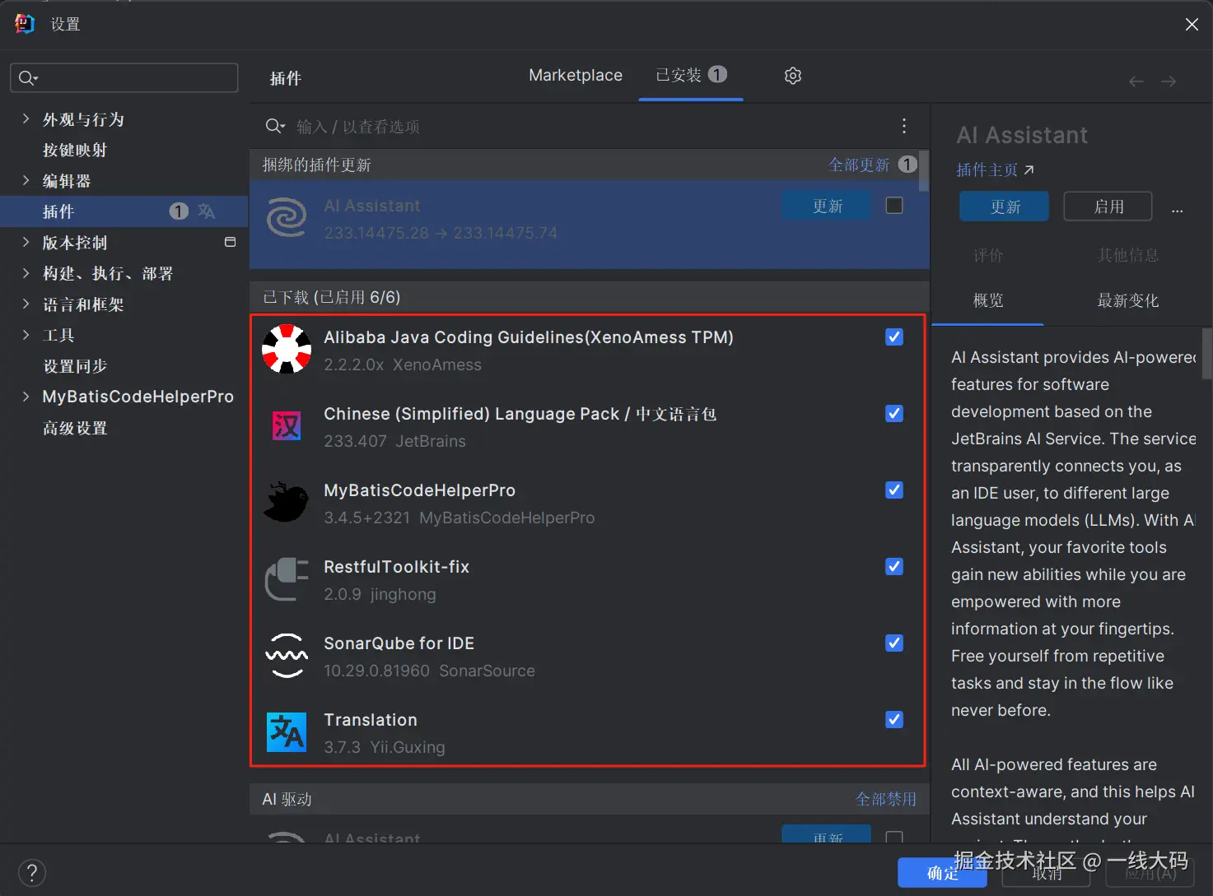1213x896 pixels.
Task: Switch to the Marketplace tab
Action: [576, 75]
